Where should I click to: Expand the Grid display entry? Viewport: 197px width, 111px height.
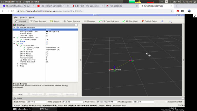point(14,42)
